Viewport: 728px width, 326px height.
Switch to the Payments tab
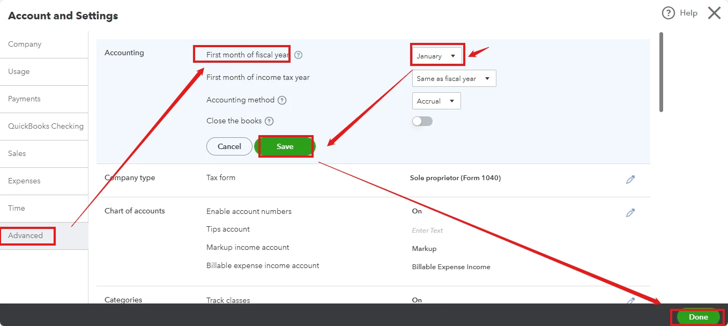(x=44, y=99)
